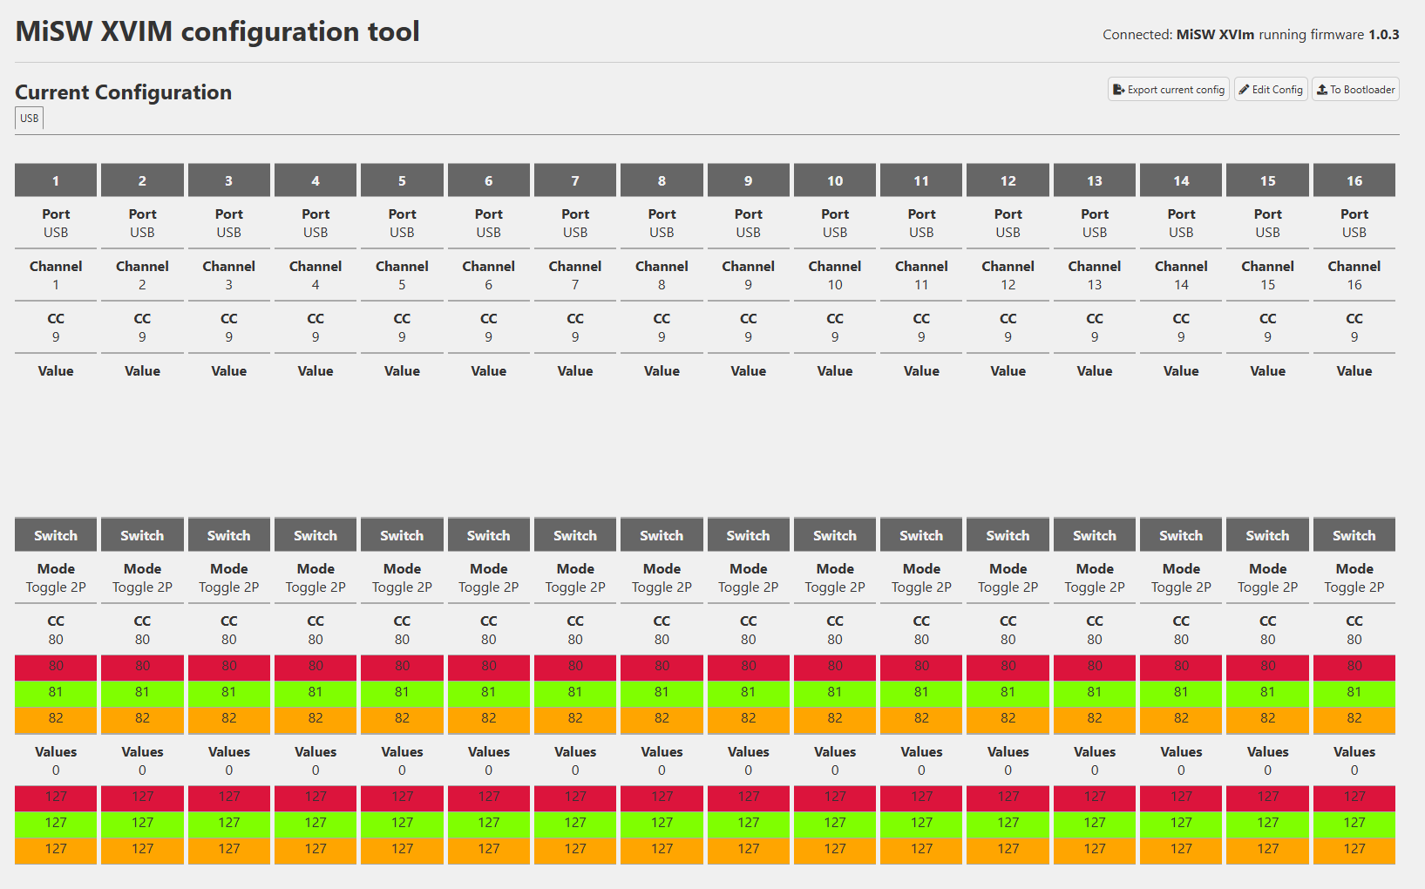Click the Current Configuration heading
The image size is (1425, 889).
[x=123, y=92]
